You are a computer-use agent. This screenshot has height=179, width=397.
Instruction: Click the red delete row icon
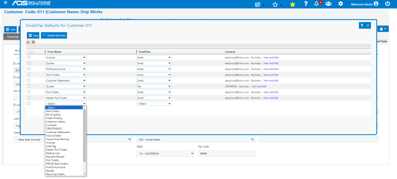click(28, 42)
